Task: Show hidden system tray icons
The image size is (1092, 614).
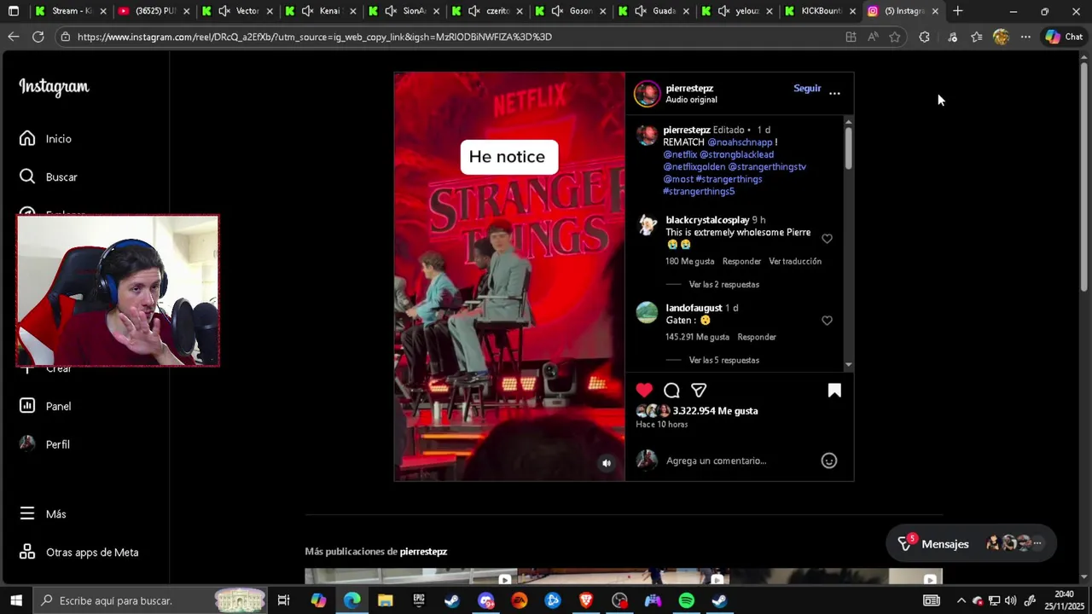Action: click(x=961, y=600)
